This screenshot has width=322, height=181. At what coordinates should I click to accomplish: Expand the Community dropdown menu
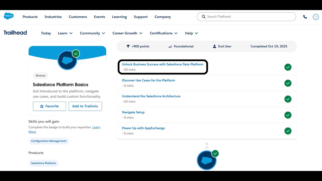tap(93, 33)
